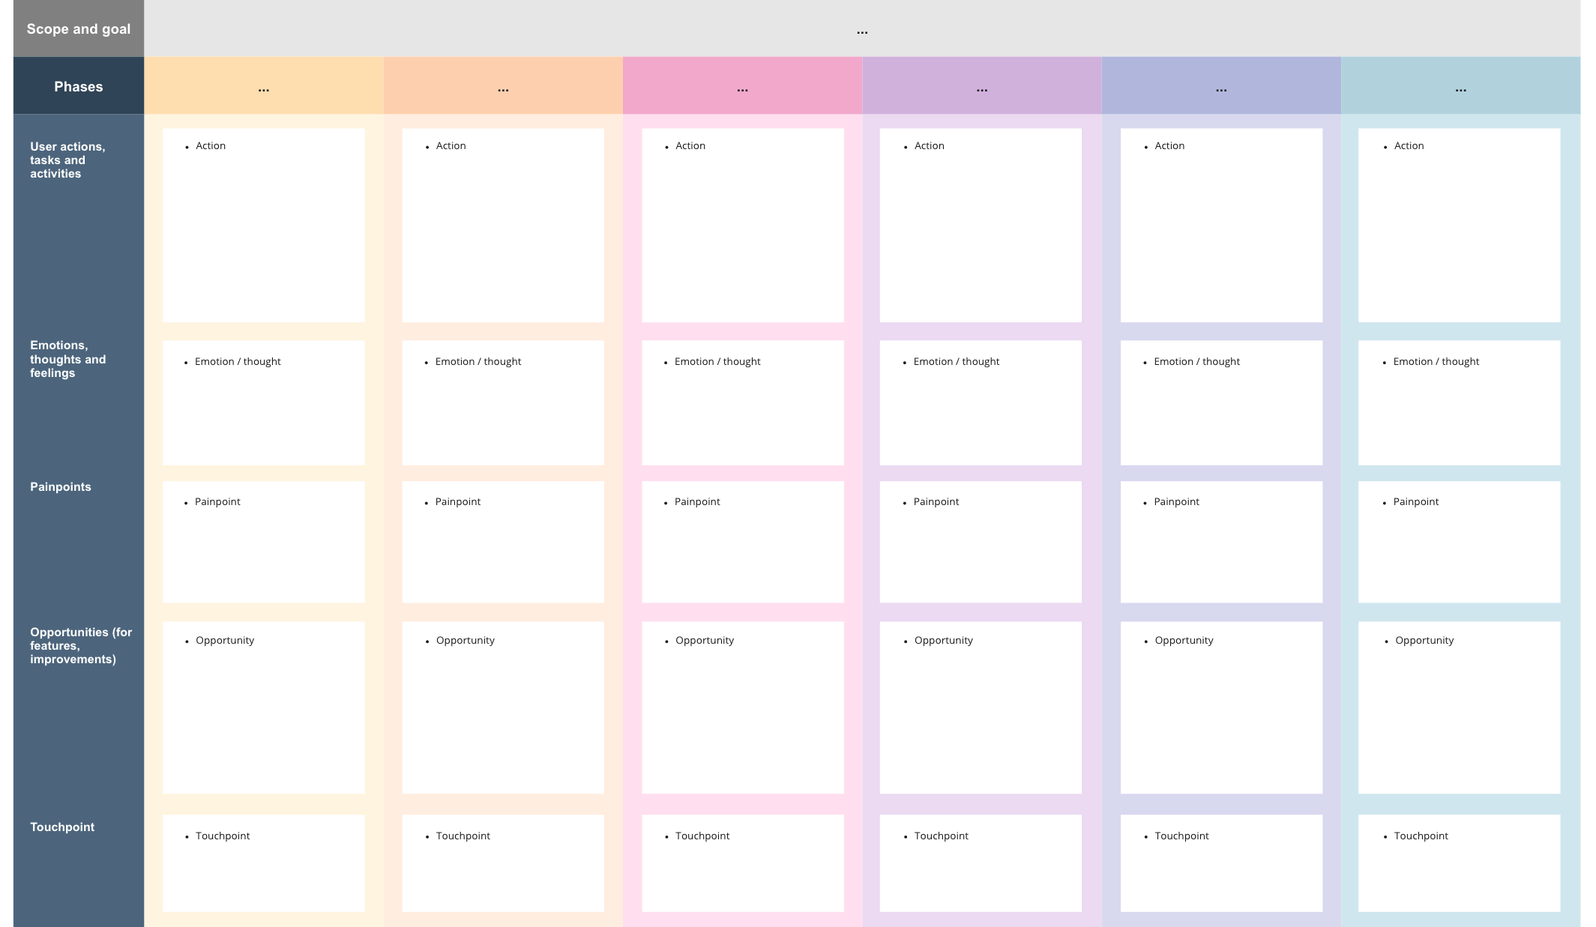Click the 'User actions, tasks and activities' row label
1596x927 pixels.
click(69, 160)
